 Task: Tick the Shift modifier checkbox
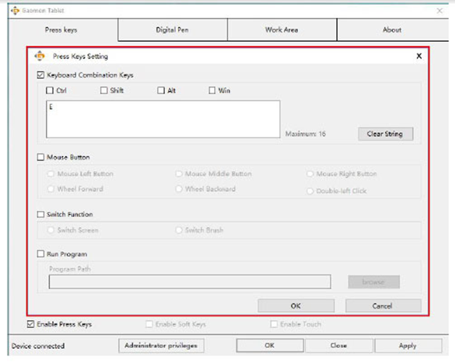coord(104,90)
